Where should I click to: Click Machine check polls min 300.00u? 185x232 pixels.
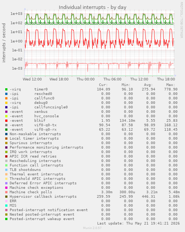[127, 192]
